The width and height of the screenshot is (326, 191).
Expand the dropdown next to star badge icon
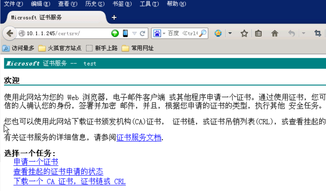[230, 33]
